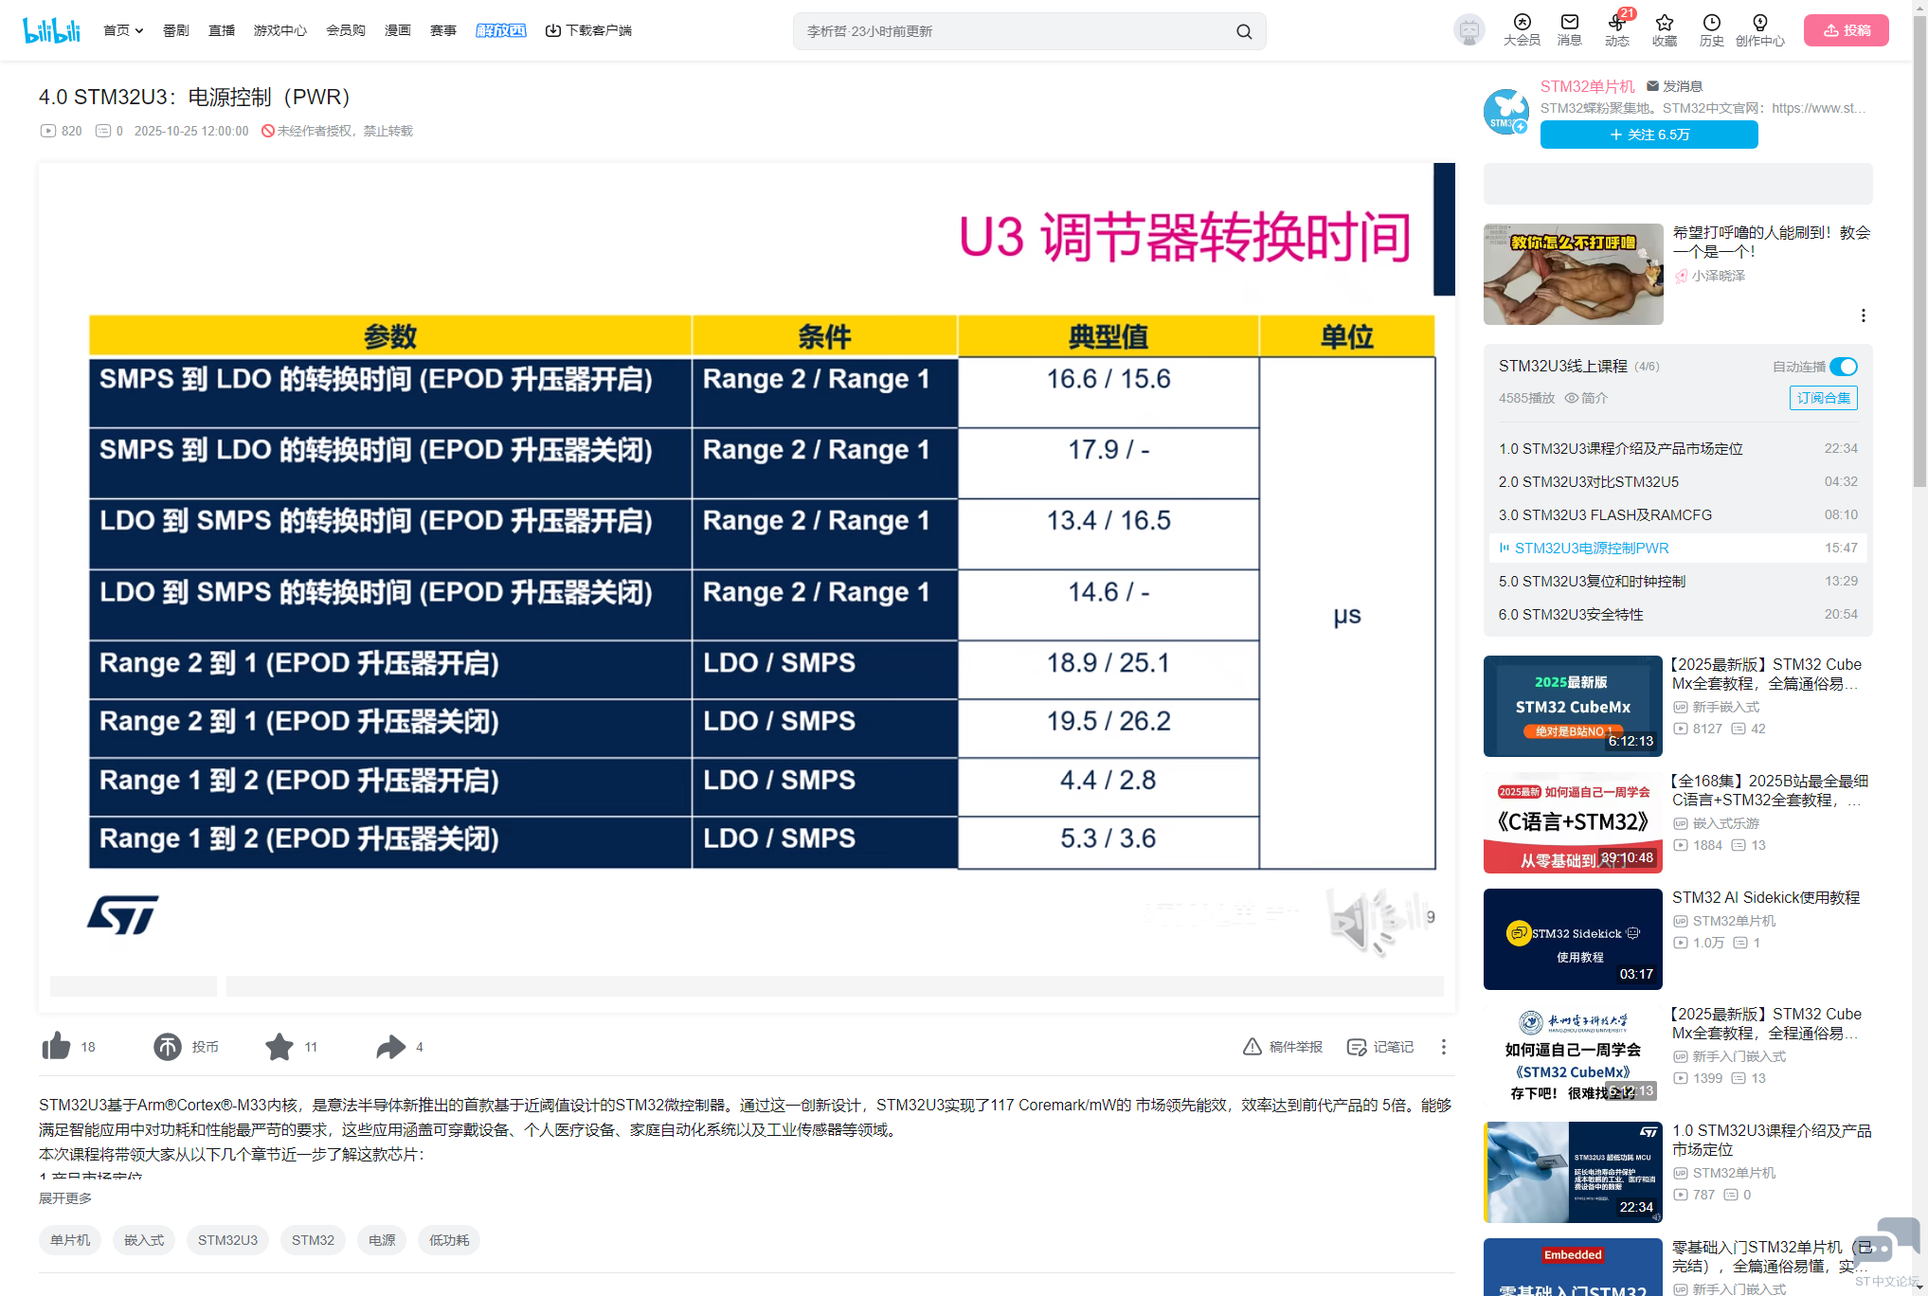The image size is (1928, 1296).
Task: Click the search magnifier icon
Action: pos(1244,31)
